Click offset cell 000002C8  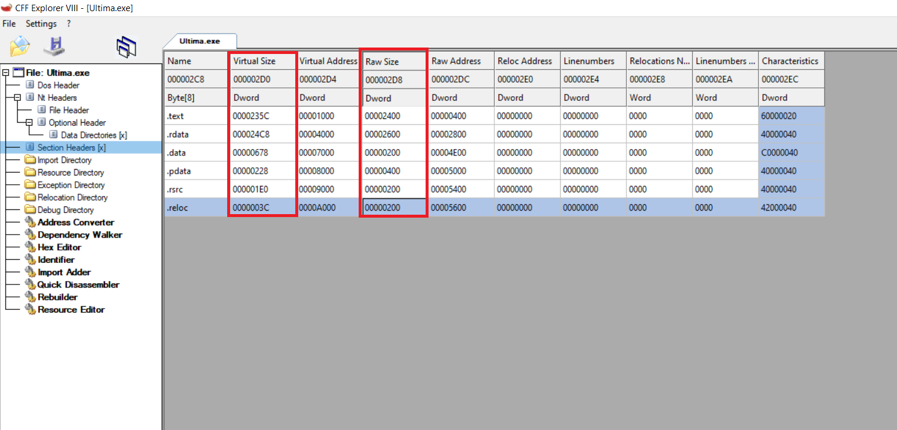[x=197, y=79]
